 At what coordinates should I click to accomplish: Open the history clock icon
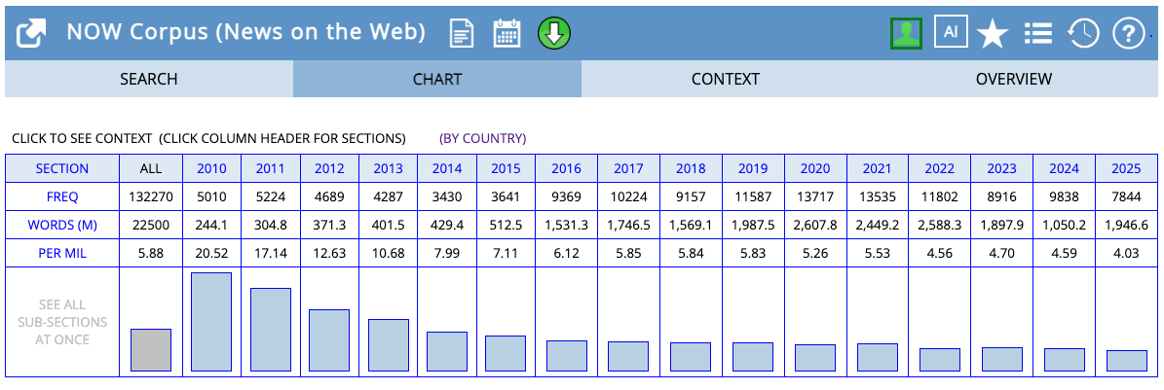click(x=1082, y=34)
